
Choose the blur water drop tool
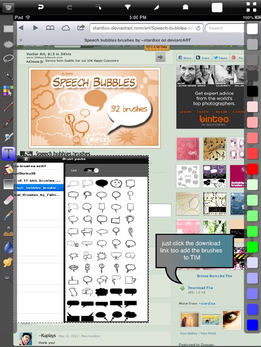point(8,247)
